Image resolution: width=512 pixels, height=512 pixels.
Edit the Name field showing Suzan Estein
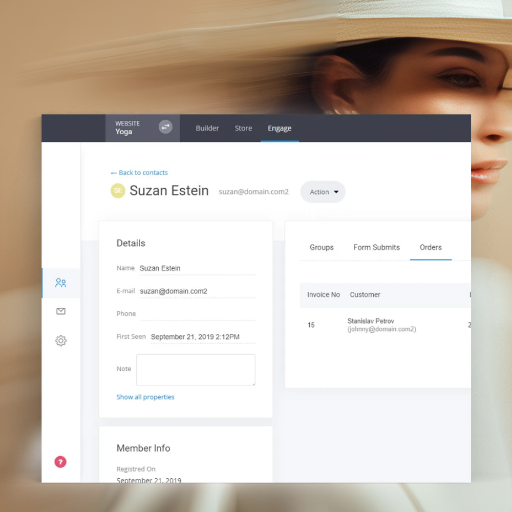click(x=160, y=268)
